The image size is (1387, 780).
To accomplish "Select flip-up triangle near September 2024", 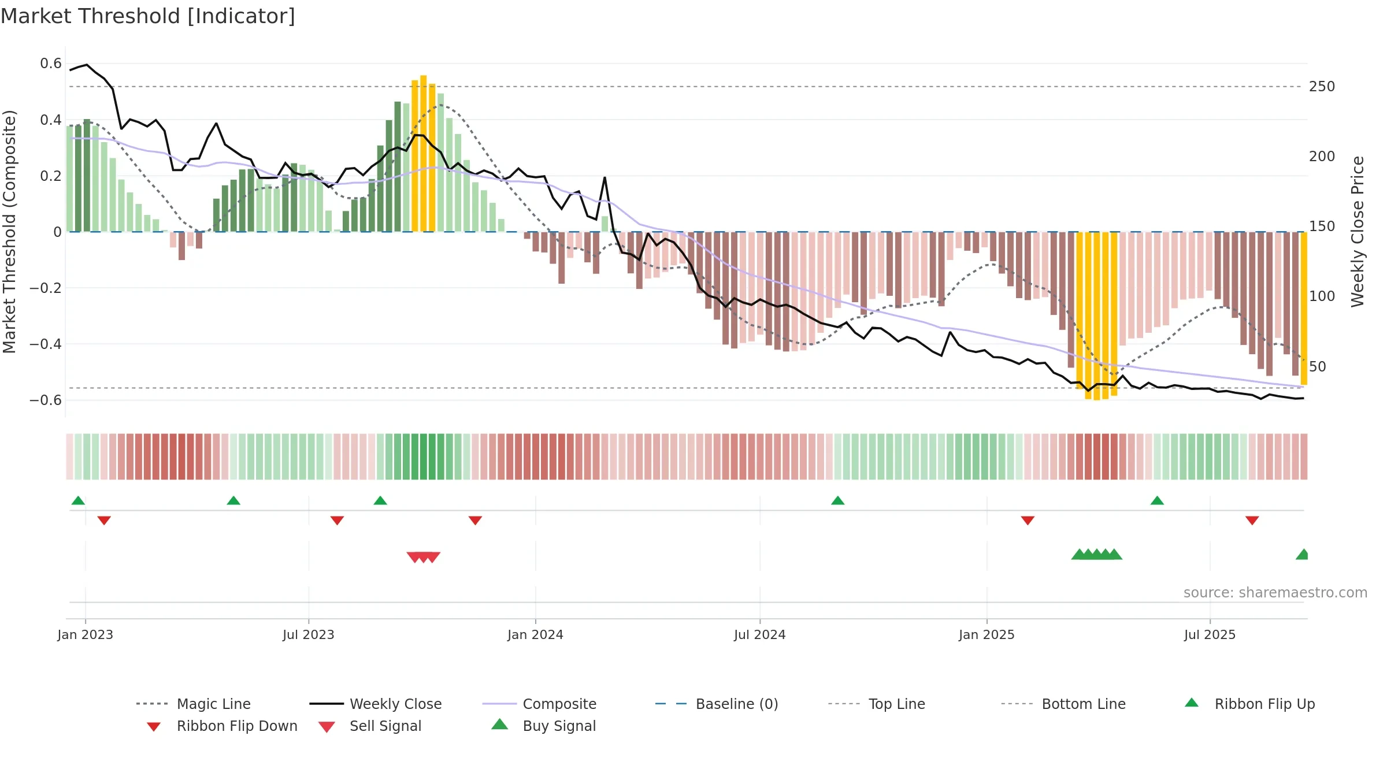I will (x=838, y=500).
